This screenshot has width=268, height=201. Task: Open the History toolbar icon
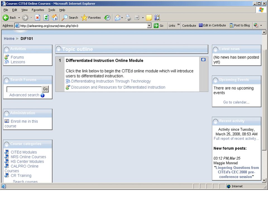click(107, 18)
